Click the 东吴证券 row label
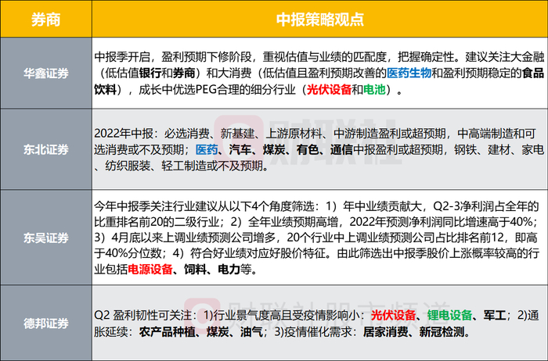Image resolution: width=548 pixels, height=361 pixels. point(45,238)
